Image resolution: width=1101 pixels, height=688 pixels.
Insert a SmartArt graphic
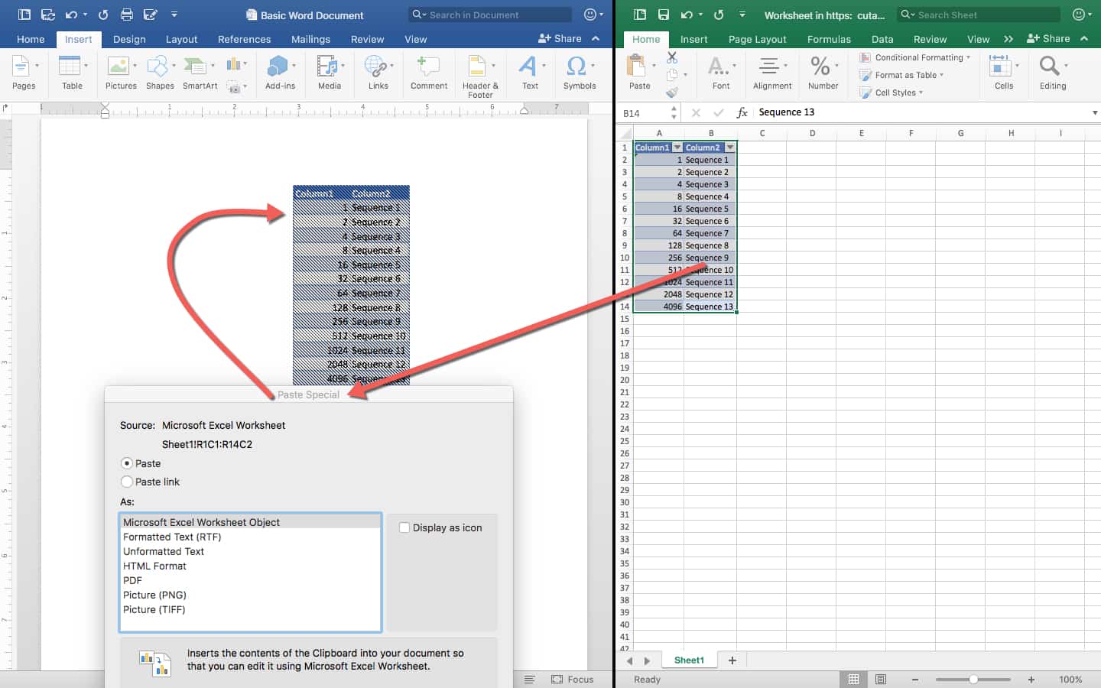point(198,68)
